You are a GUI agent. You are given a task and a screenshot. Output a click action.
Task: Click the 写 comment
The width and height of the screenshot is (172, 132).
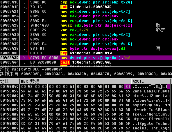158,49
